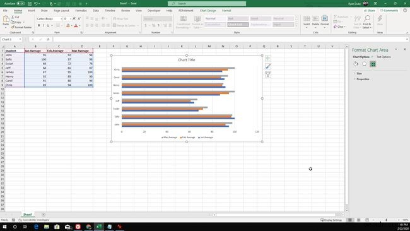Click the zoom slider in status bar
This screenshot has height=231, width=410.
click(386, 220)
